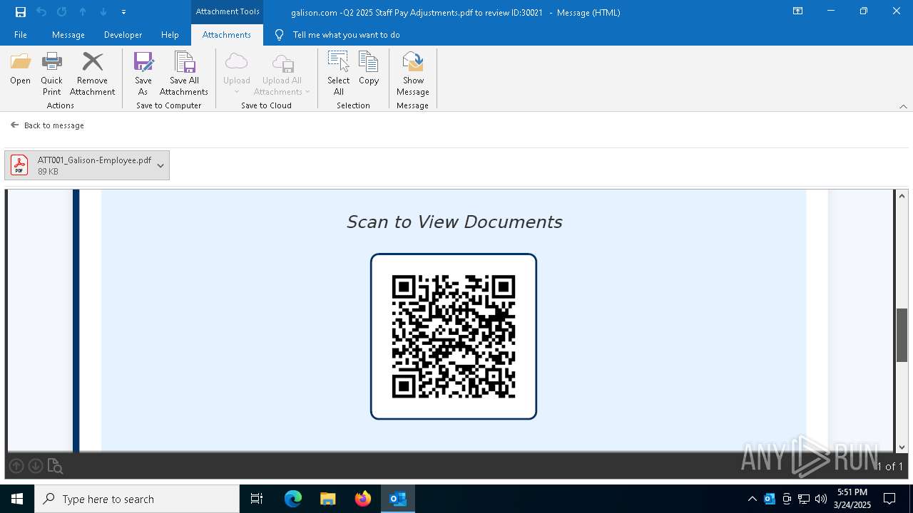Save attachment with Save As
This screenshot has width=913, height=513.
143,74
